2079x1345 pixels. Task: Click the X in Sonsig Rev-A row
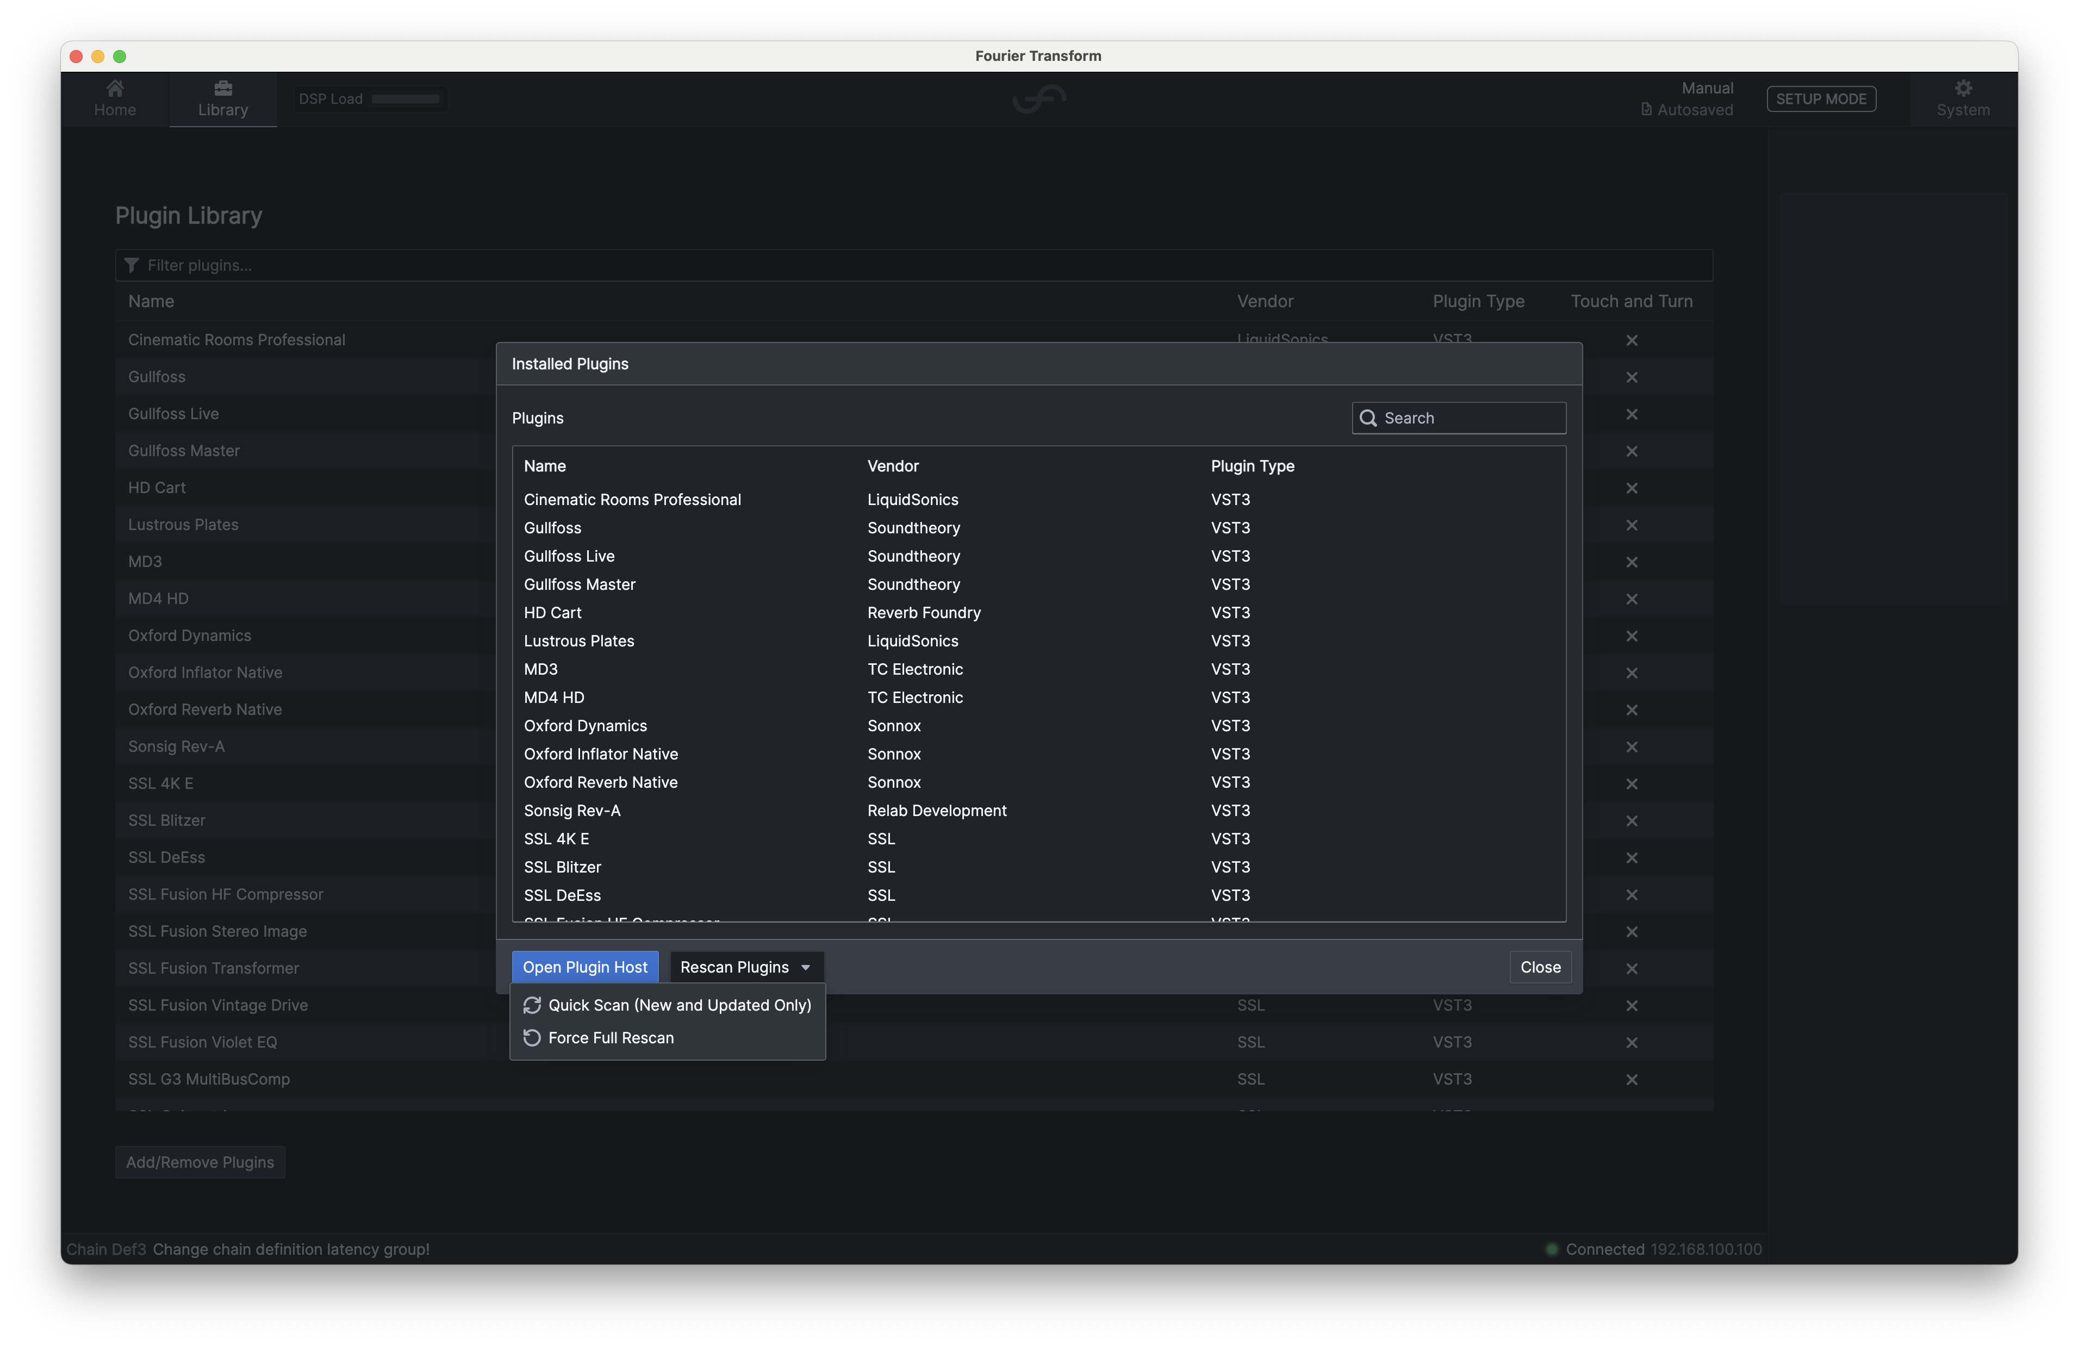click(1631, 747)
